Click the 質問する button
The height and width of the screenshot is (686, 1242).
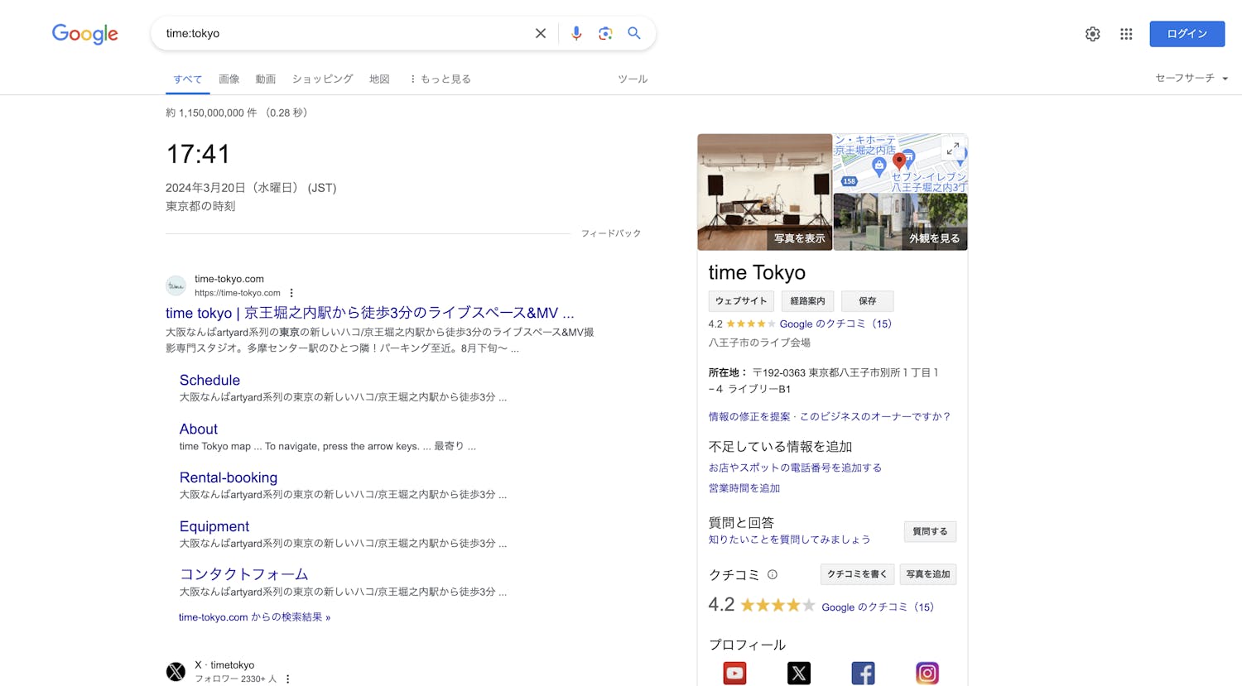coord(930,531)
